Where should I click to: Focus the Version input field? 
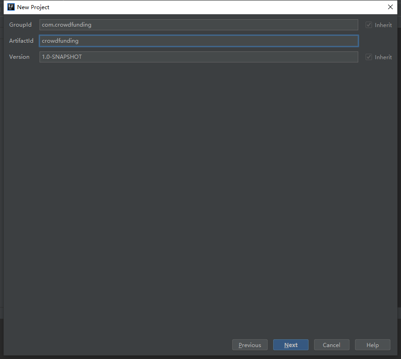click(x=199, y=57)
